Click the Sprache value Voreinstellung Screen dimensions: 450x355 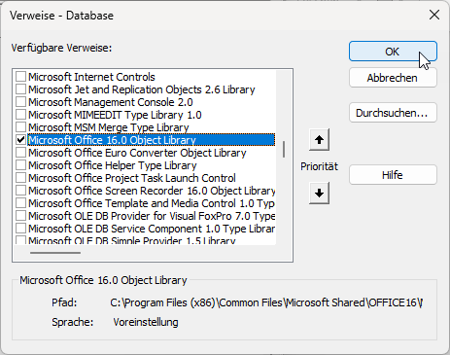tap(146, 322)
